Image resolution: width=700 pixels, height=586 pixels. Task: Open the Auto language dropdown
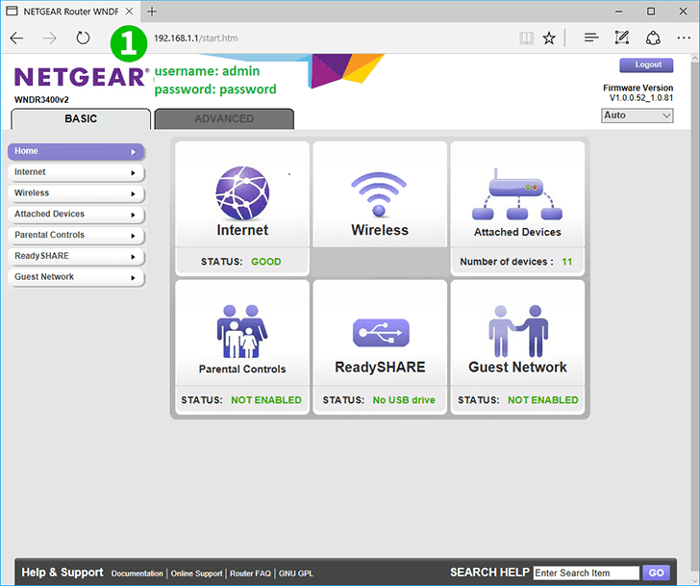pyautogui.click(x=637, y=115)
